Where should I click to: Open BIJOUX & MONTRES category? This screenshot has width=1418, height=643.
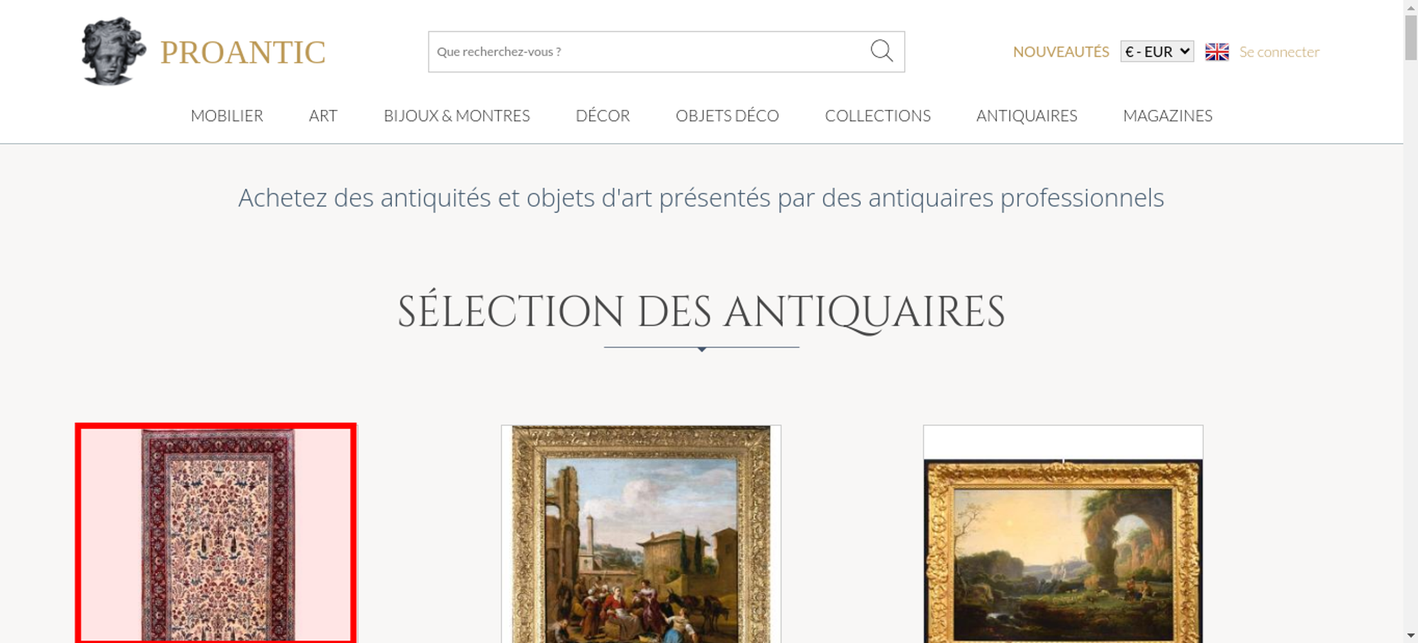[x=457, y=115]
